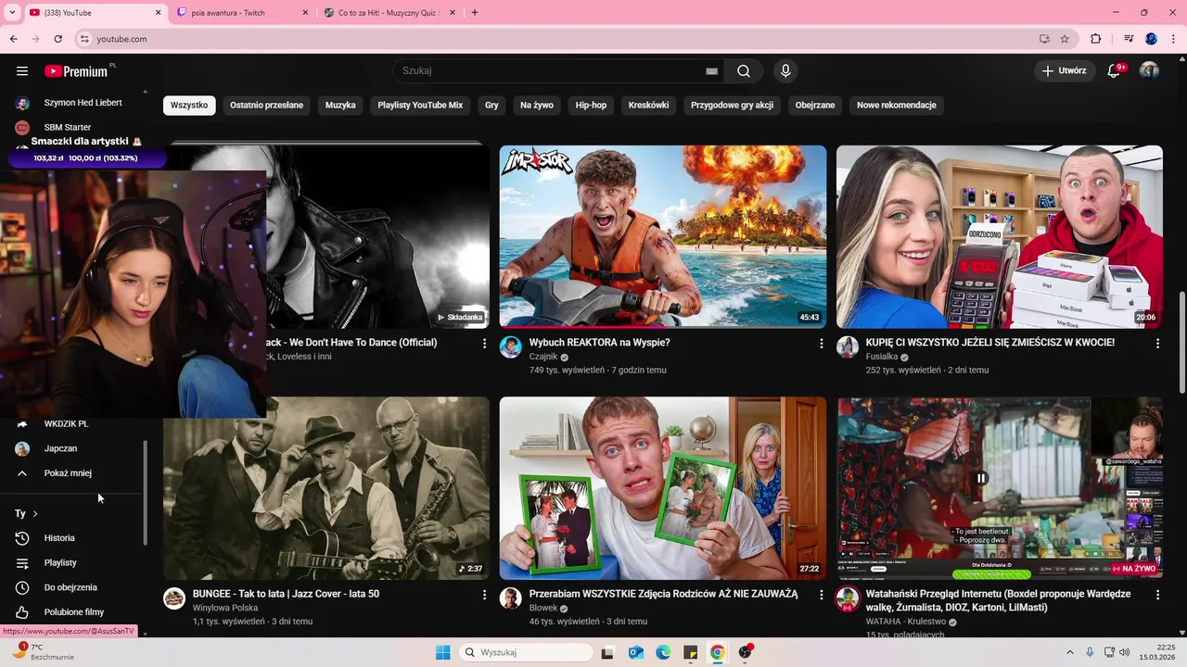The height and width of the screenshot is (667, 1187).
Task: Open Blowek channel avatar
Action: 511,598
